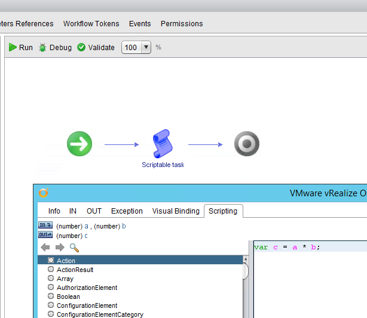Image resolution: width=367 pixels, height=318 pixels.
Task: Go back with the left arrow icon
Action: [45, 247]
